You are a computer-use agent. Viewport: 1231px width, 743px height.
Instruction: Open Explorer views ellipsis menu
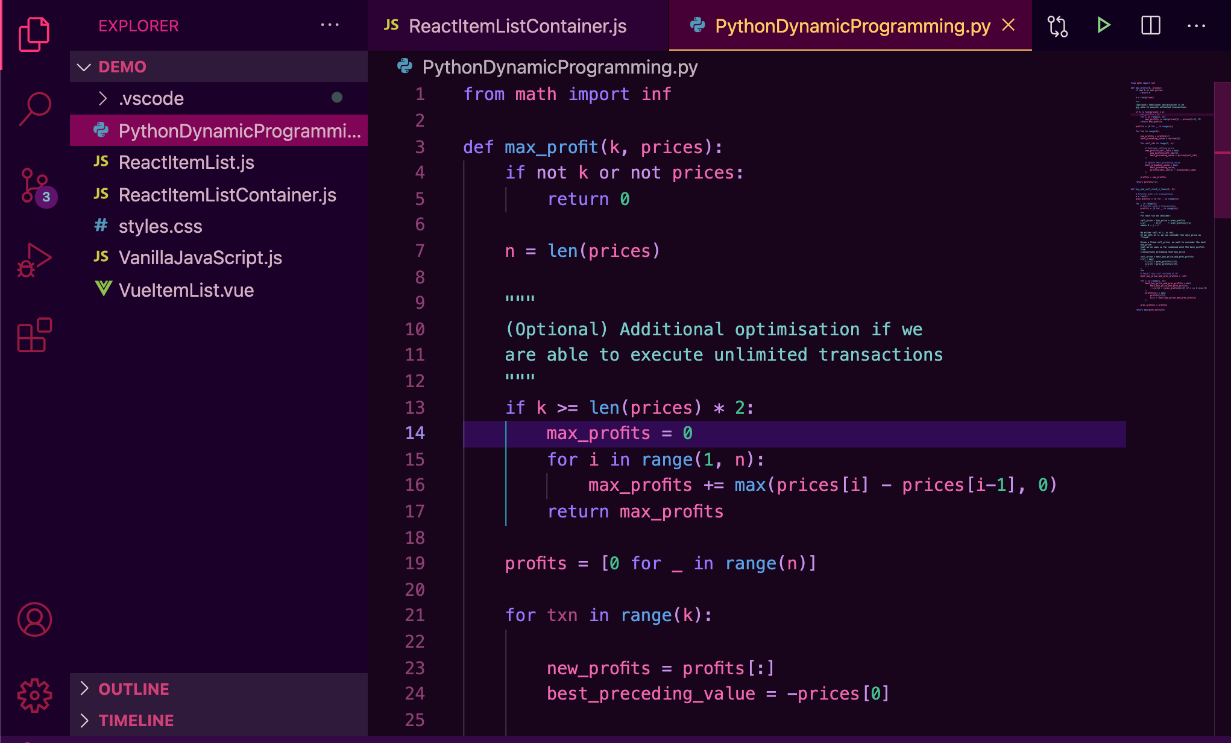tap(330, 25)
